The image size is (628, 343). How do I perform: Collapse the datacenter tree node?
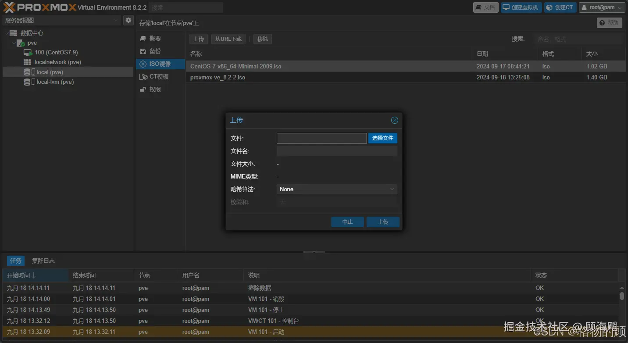click(x=6, y=33)
